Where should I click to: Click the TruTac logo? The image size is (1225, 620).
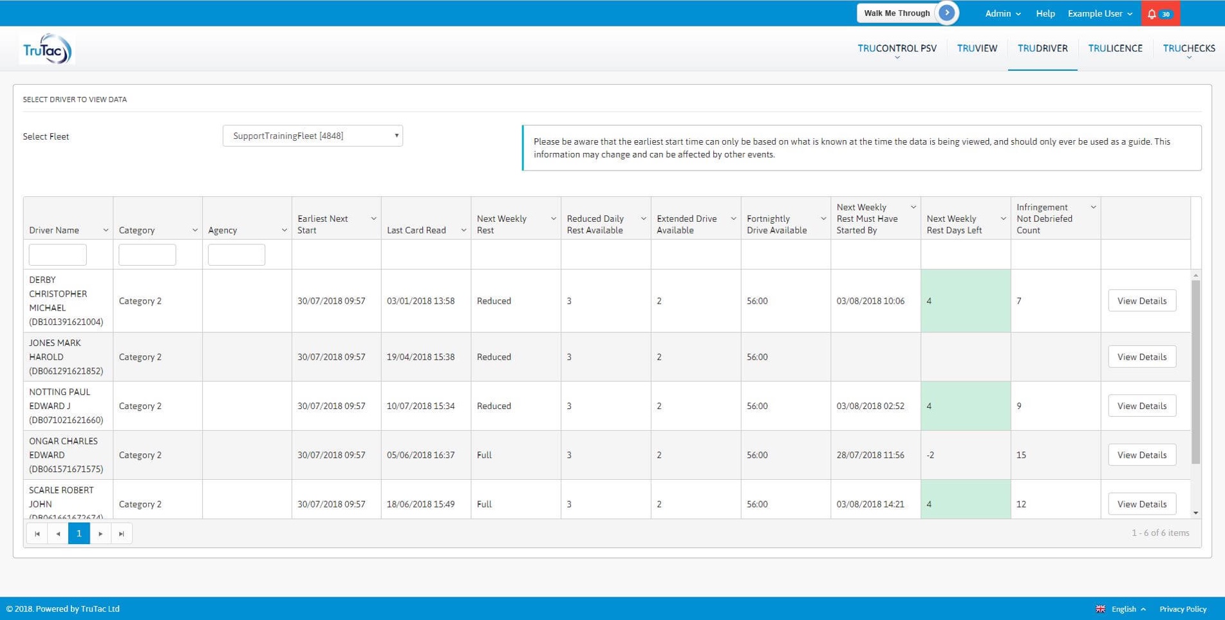coord(46,49)
